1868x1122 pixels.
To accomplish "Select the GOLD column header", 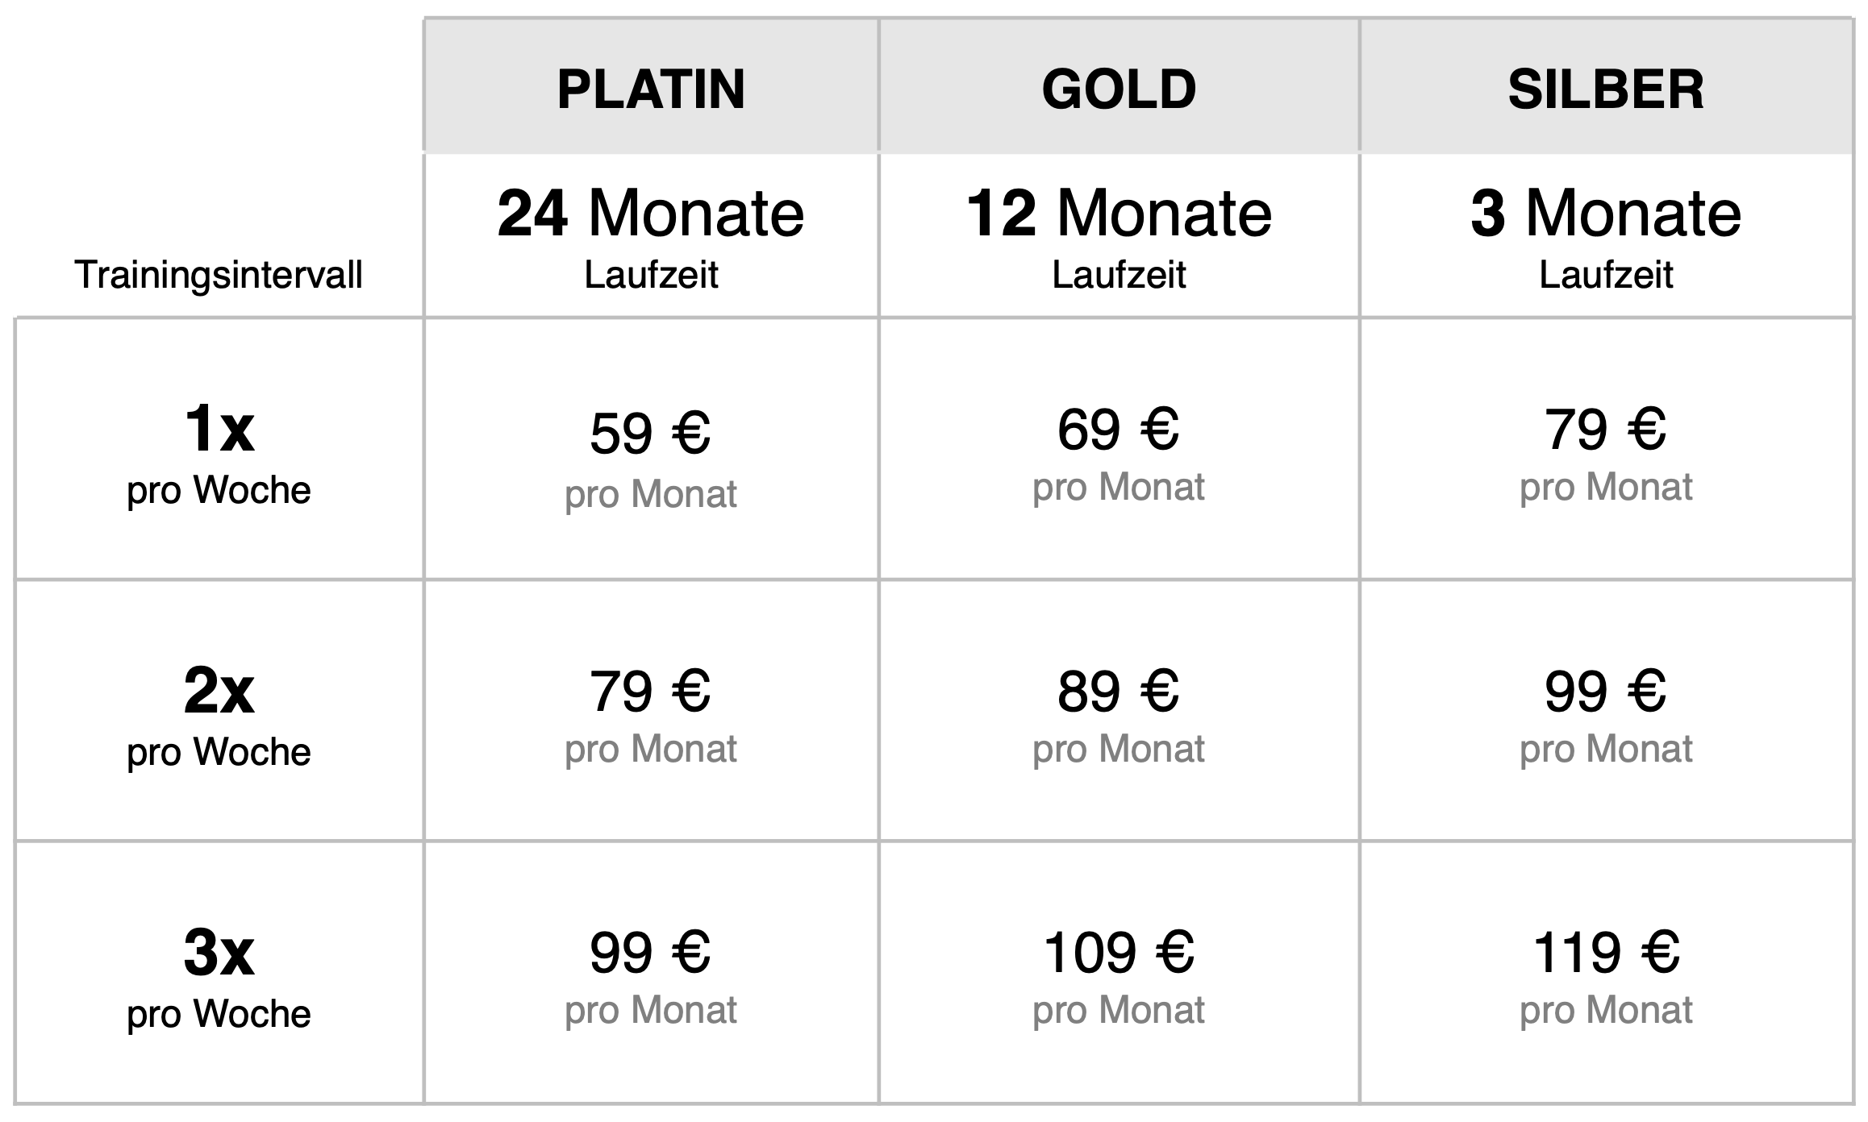I will (x=1119, y=89).
